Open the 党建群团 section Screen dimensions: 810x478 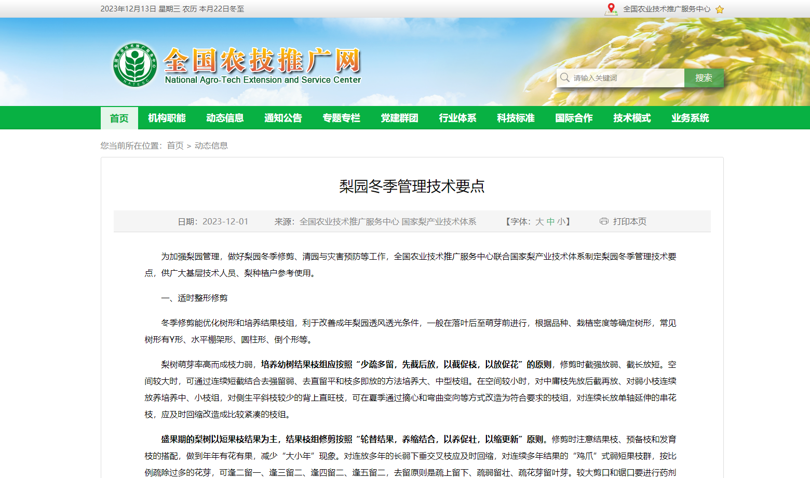click(399, 118)
